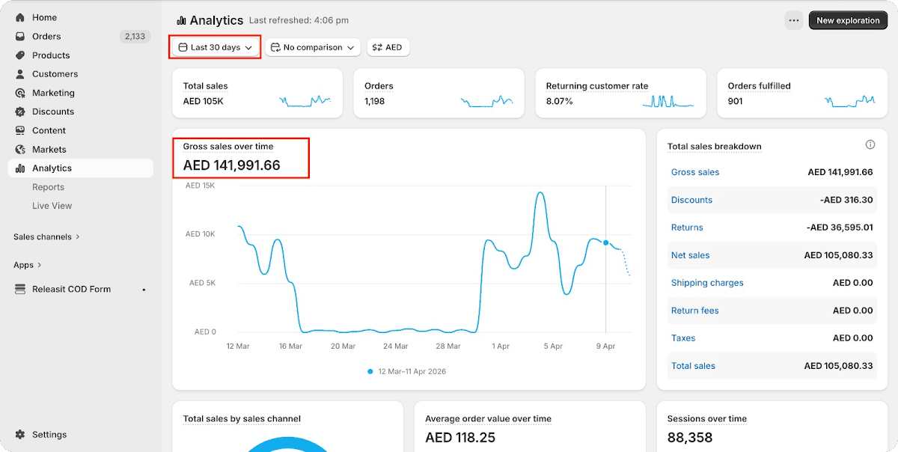Click the Total sales breakdown heading
The image size is (898, 452).
pos(714,147)
